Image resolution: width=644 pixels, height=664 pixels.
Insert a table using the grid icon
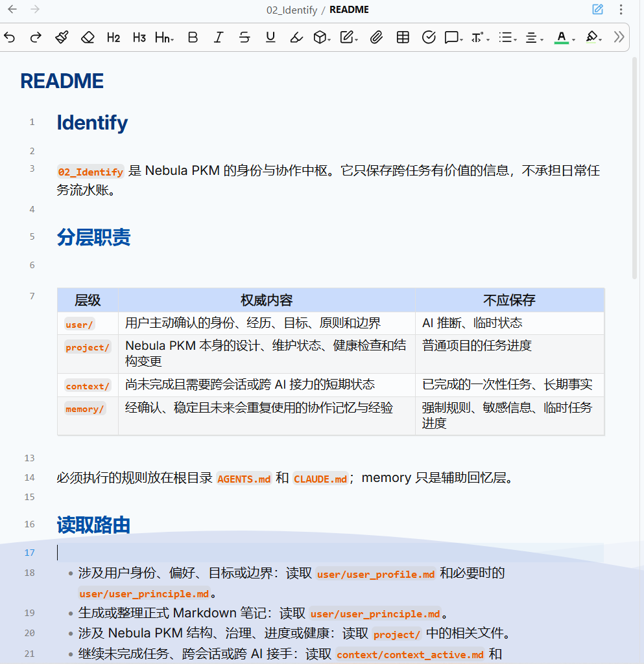click(x=403, y=38)
